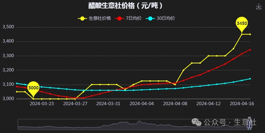Click the 2024-04-08 x-axis date label
The height and width of the screenshot is (133, 265).
[x=175, y=103]
